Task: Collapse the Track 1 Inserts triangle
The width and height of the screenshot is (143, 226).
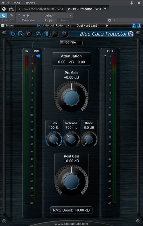Action: point(3,3)
